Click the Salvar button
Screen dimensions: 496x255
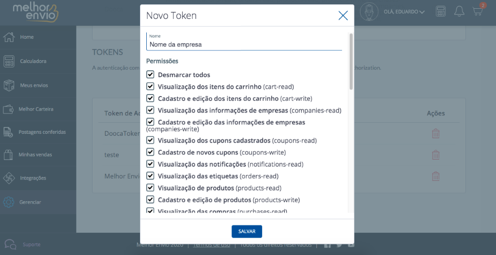247,232
